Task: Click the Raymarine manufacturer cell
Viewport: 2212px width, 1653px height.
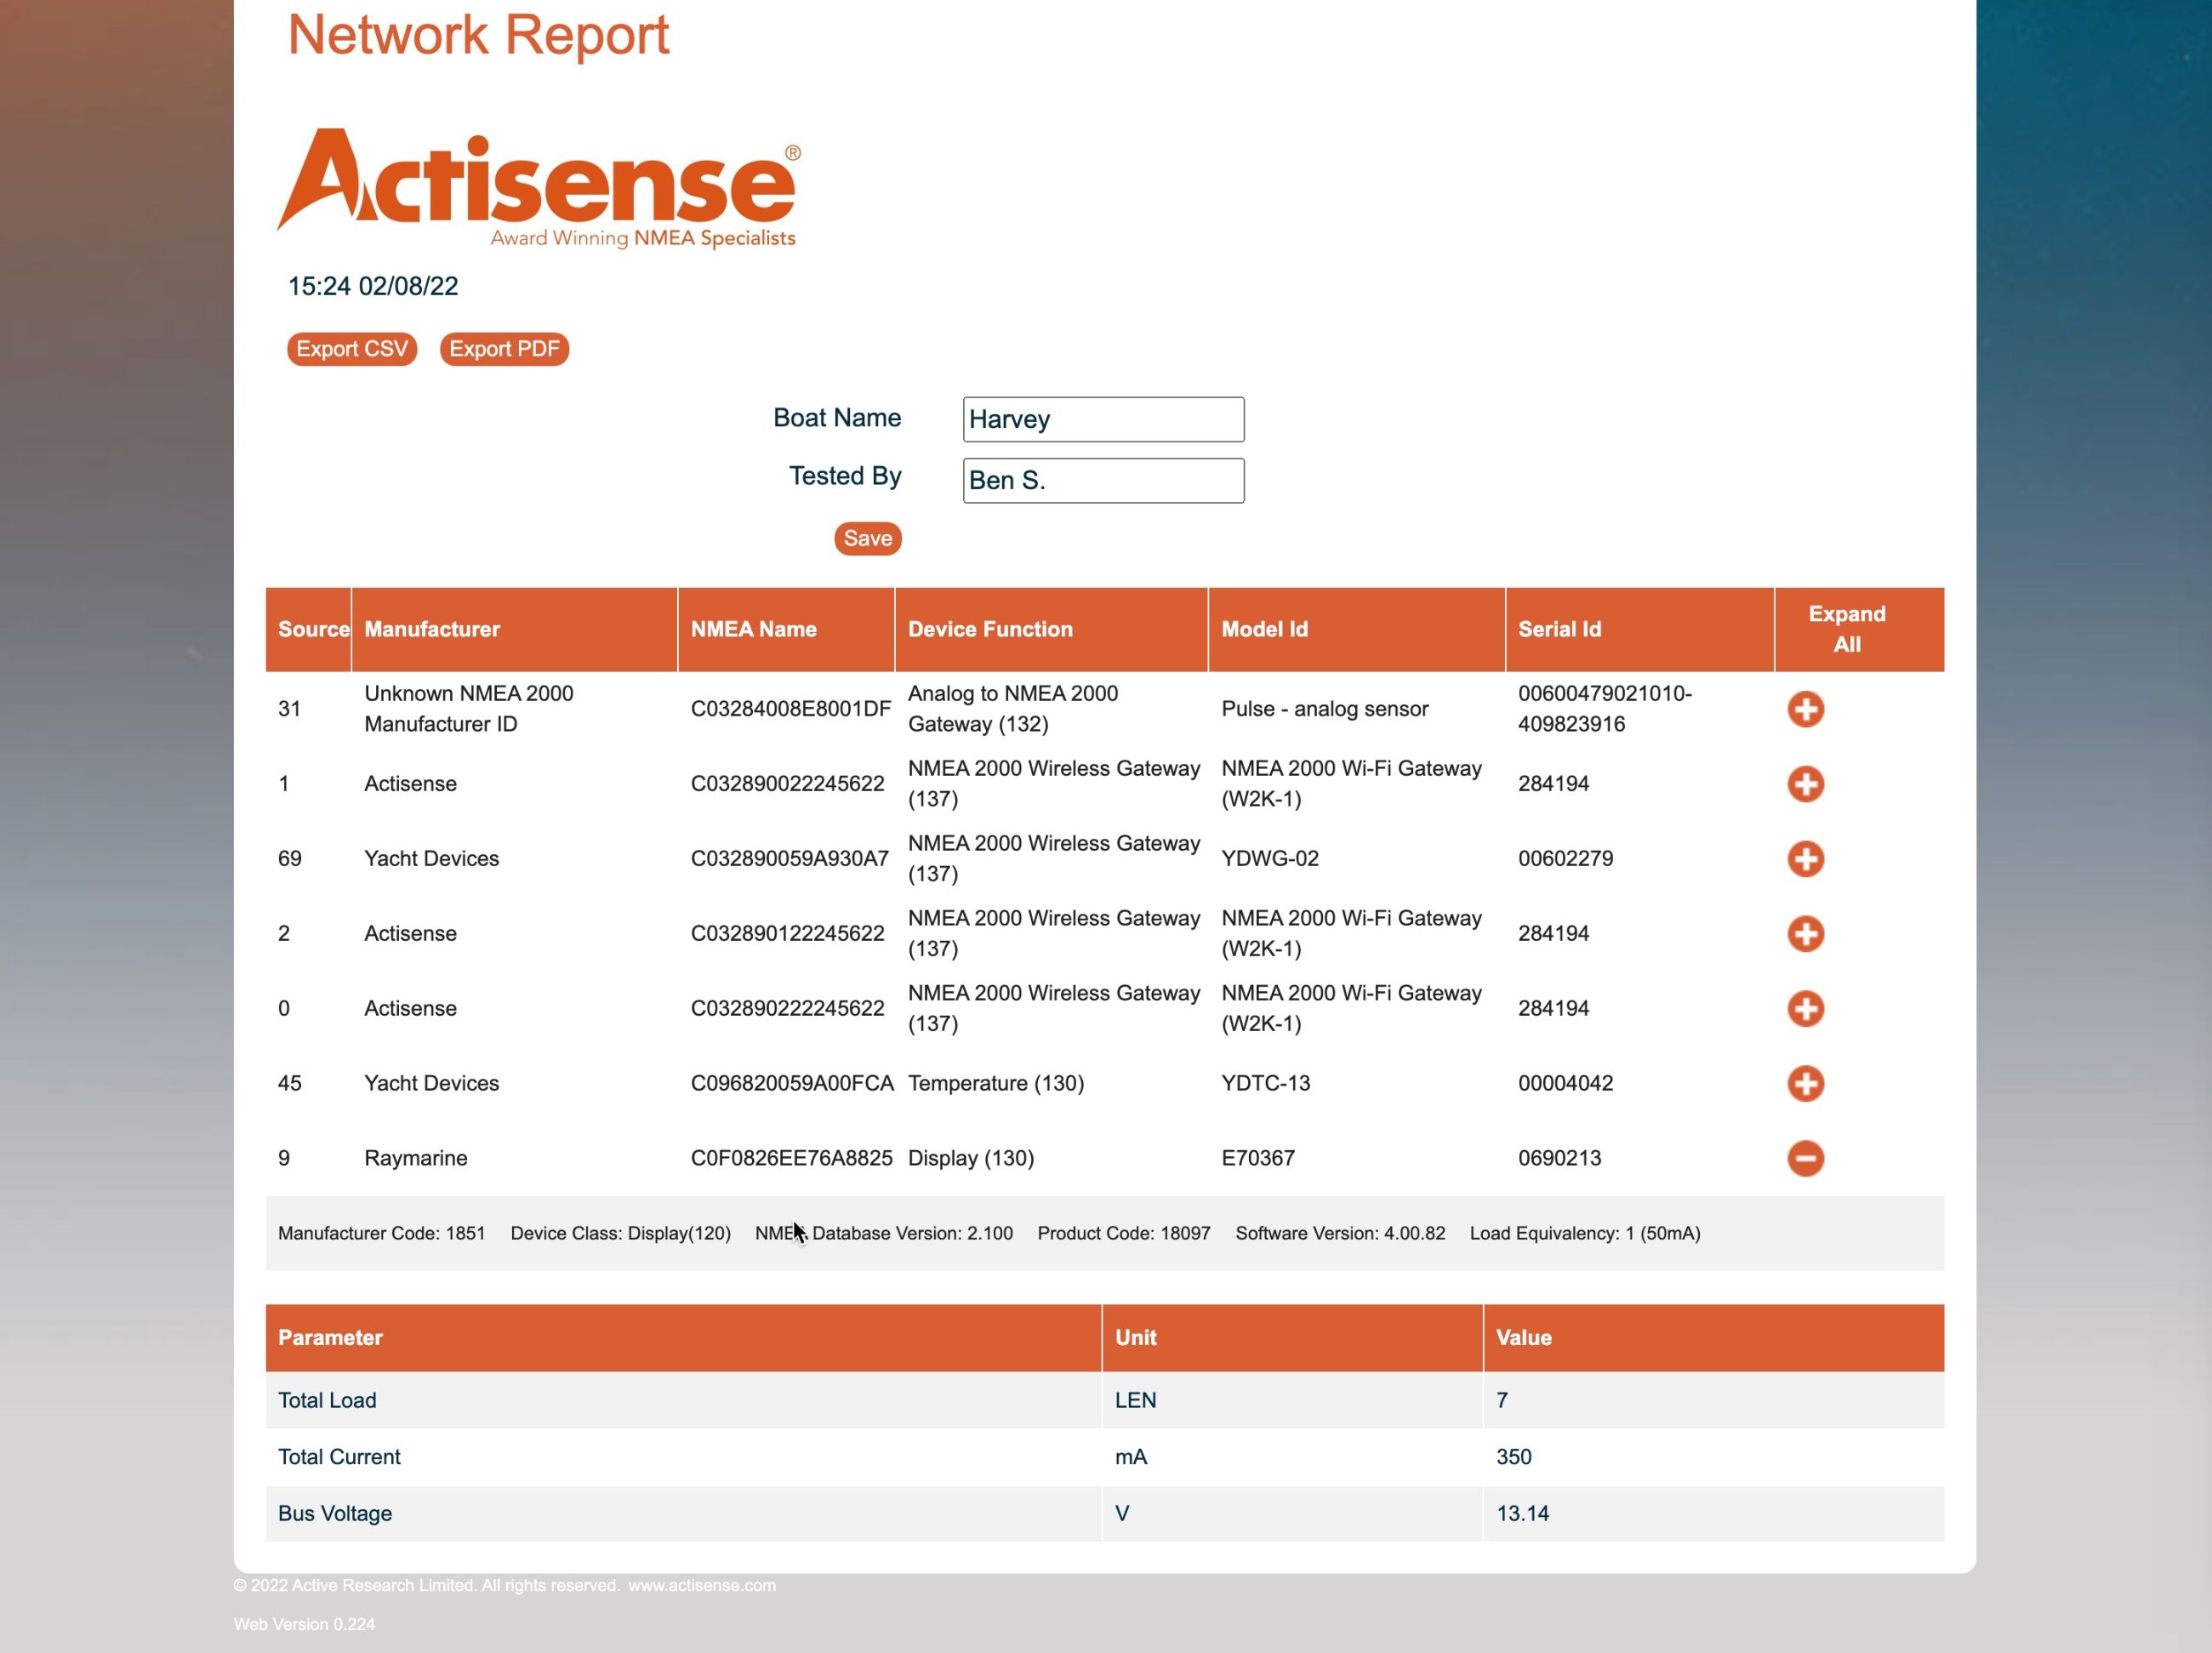Action: click(x=415, y=1158)
